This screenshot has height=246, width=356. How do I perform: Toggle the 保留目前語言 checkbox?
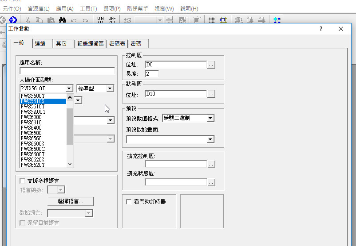pyautogui.click(x=22, y=223)
